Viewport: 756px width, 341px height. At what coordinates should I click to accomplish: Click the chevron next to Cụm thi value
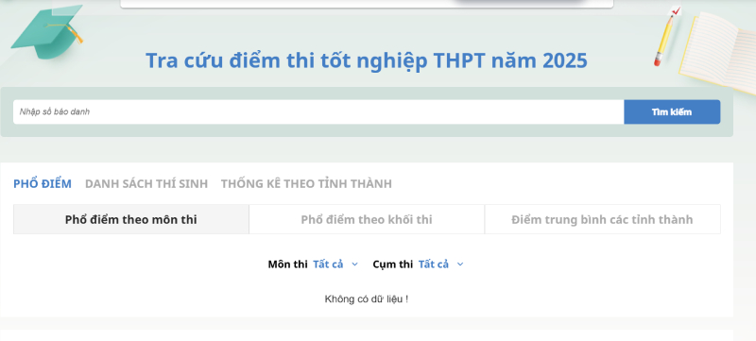click(460, 264)
